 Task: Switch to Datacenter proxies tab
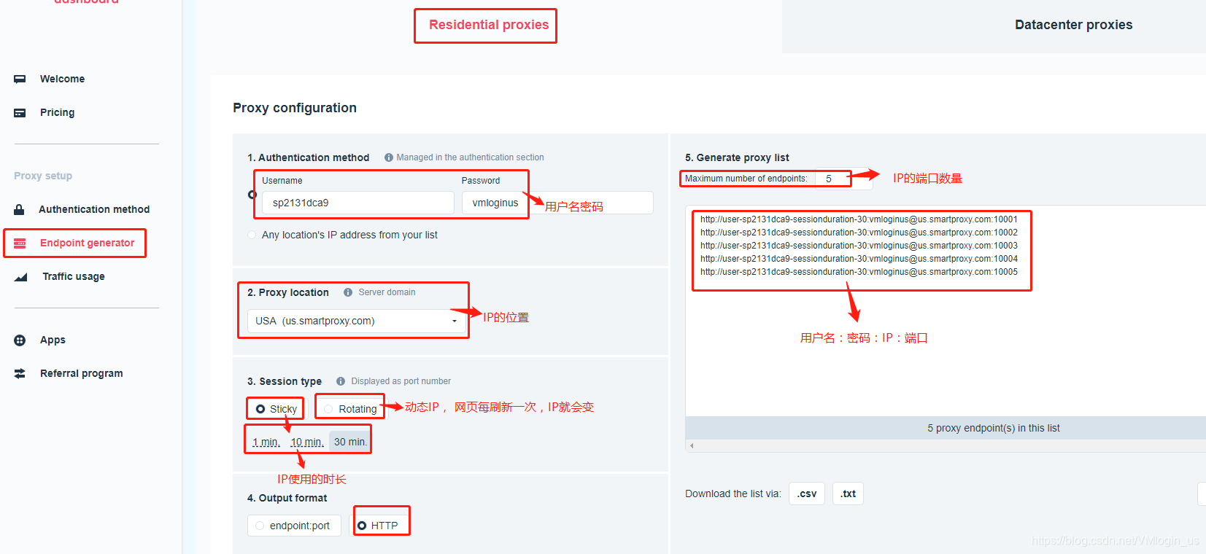tap(1074, 25)
